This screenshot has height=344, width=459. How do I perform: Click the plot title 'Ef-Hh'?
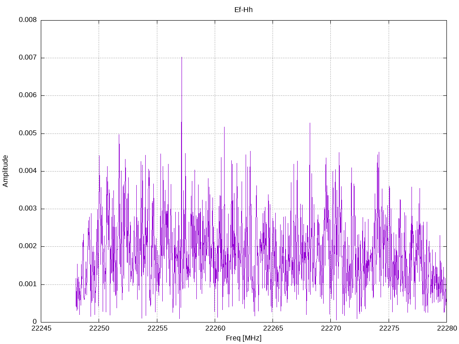point(243,10)
